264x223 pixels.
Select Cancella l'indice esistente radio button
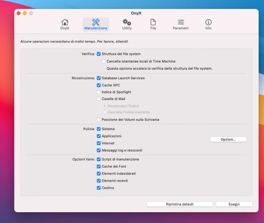click(105, 112)
